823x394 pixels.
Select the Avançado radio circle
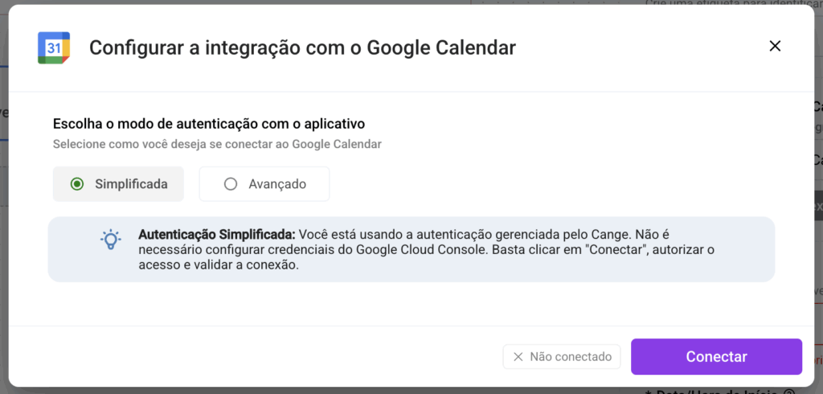pos(231,184)
